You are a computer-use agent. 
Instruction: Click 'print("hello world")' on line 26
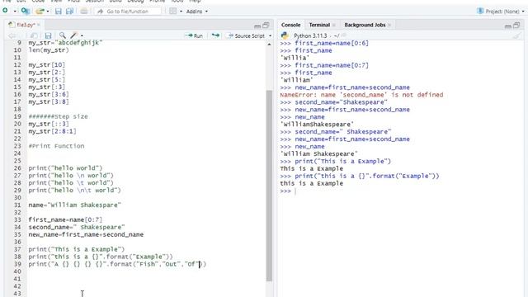point(65,168)
